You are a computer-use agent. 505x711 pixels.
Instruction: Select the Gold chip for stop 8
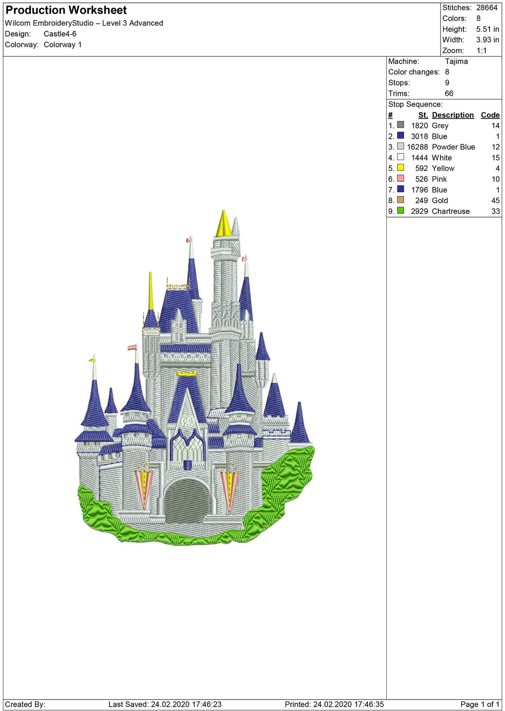pos(400,200)
